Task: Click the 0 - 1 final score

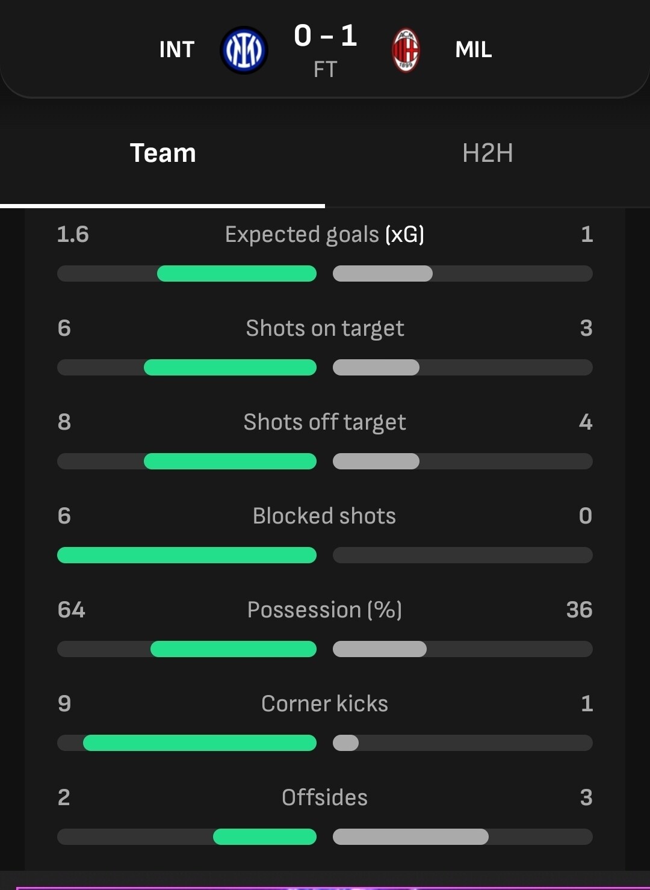Action: (x=325, y=36)
